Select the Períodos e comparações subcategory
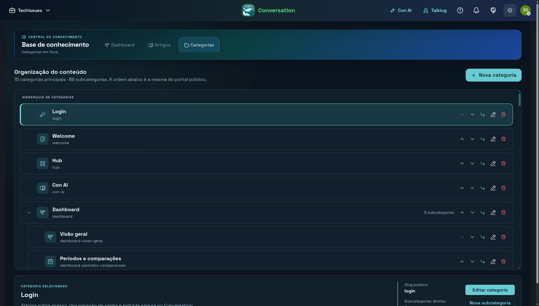Viewport: 539px width, 306px height. [270, 260]
